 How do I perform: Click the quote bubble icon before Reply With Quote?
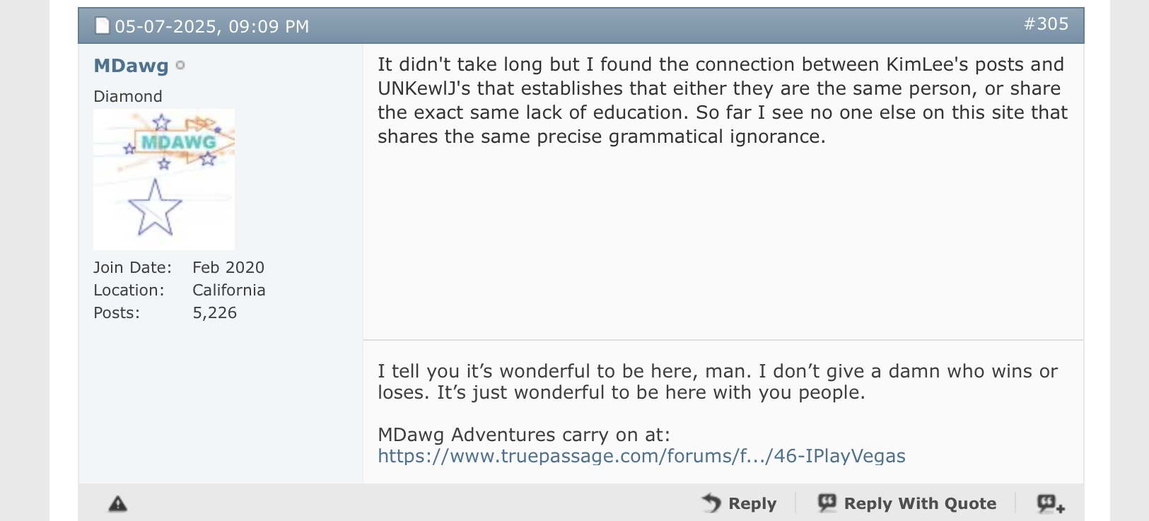coord(827,503)
